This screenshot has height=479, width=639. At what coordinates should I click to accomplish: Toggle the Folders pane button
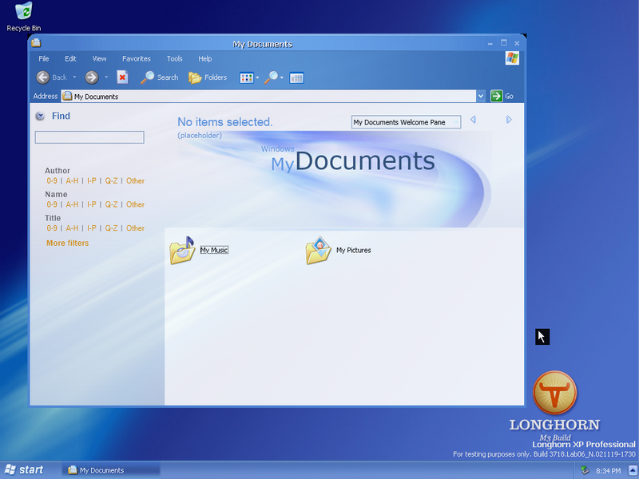pos(208,77)
